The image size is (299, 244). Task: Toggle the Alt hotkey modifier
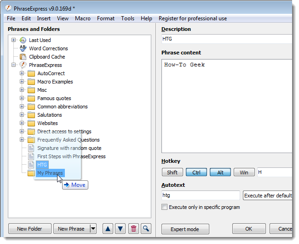coord(220,173)
